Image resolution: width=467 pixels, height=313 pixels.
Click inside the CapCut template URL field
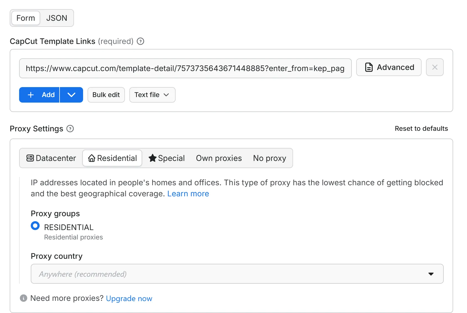click(x=185, y=68)
